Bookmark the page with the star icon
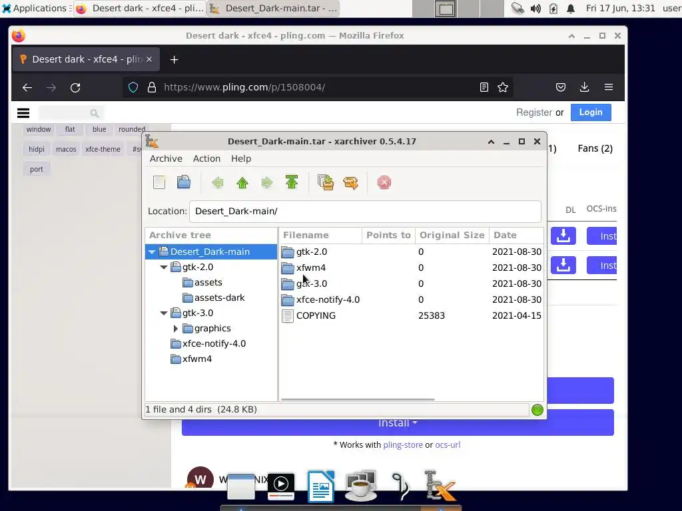 coord(503,87)
